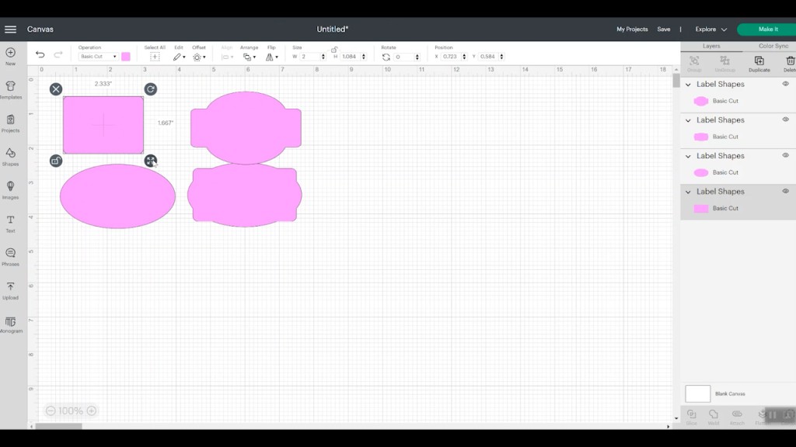Click the rotate handle on selected rectangle

[x=151, y=89]
